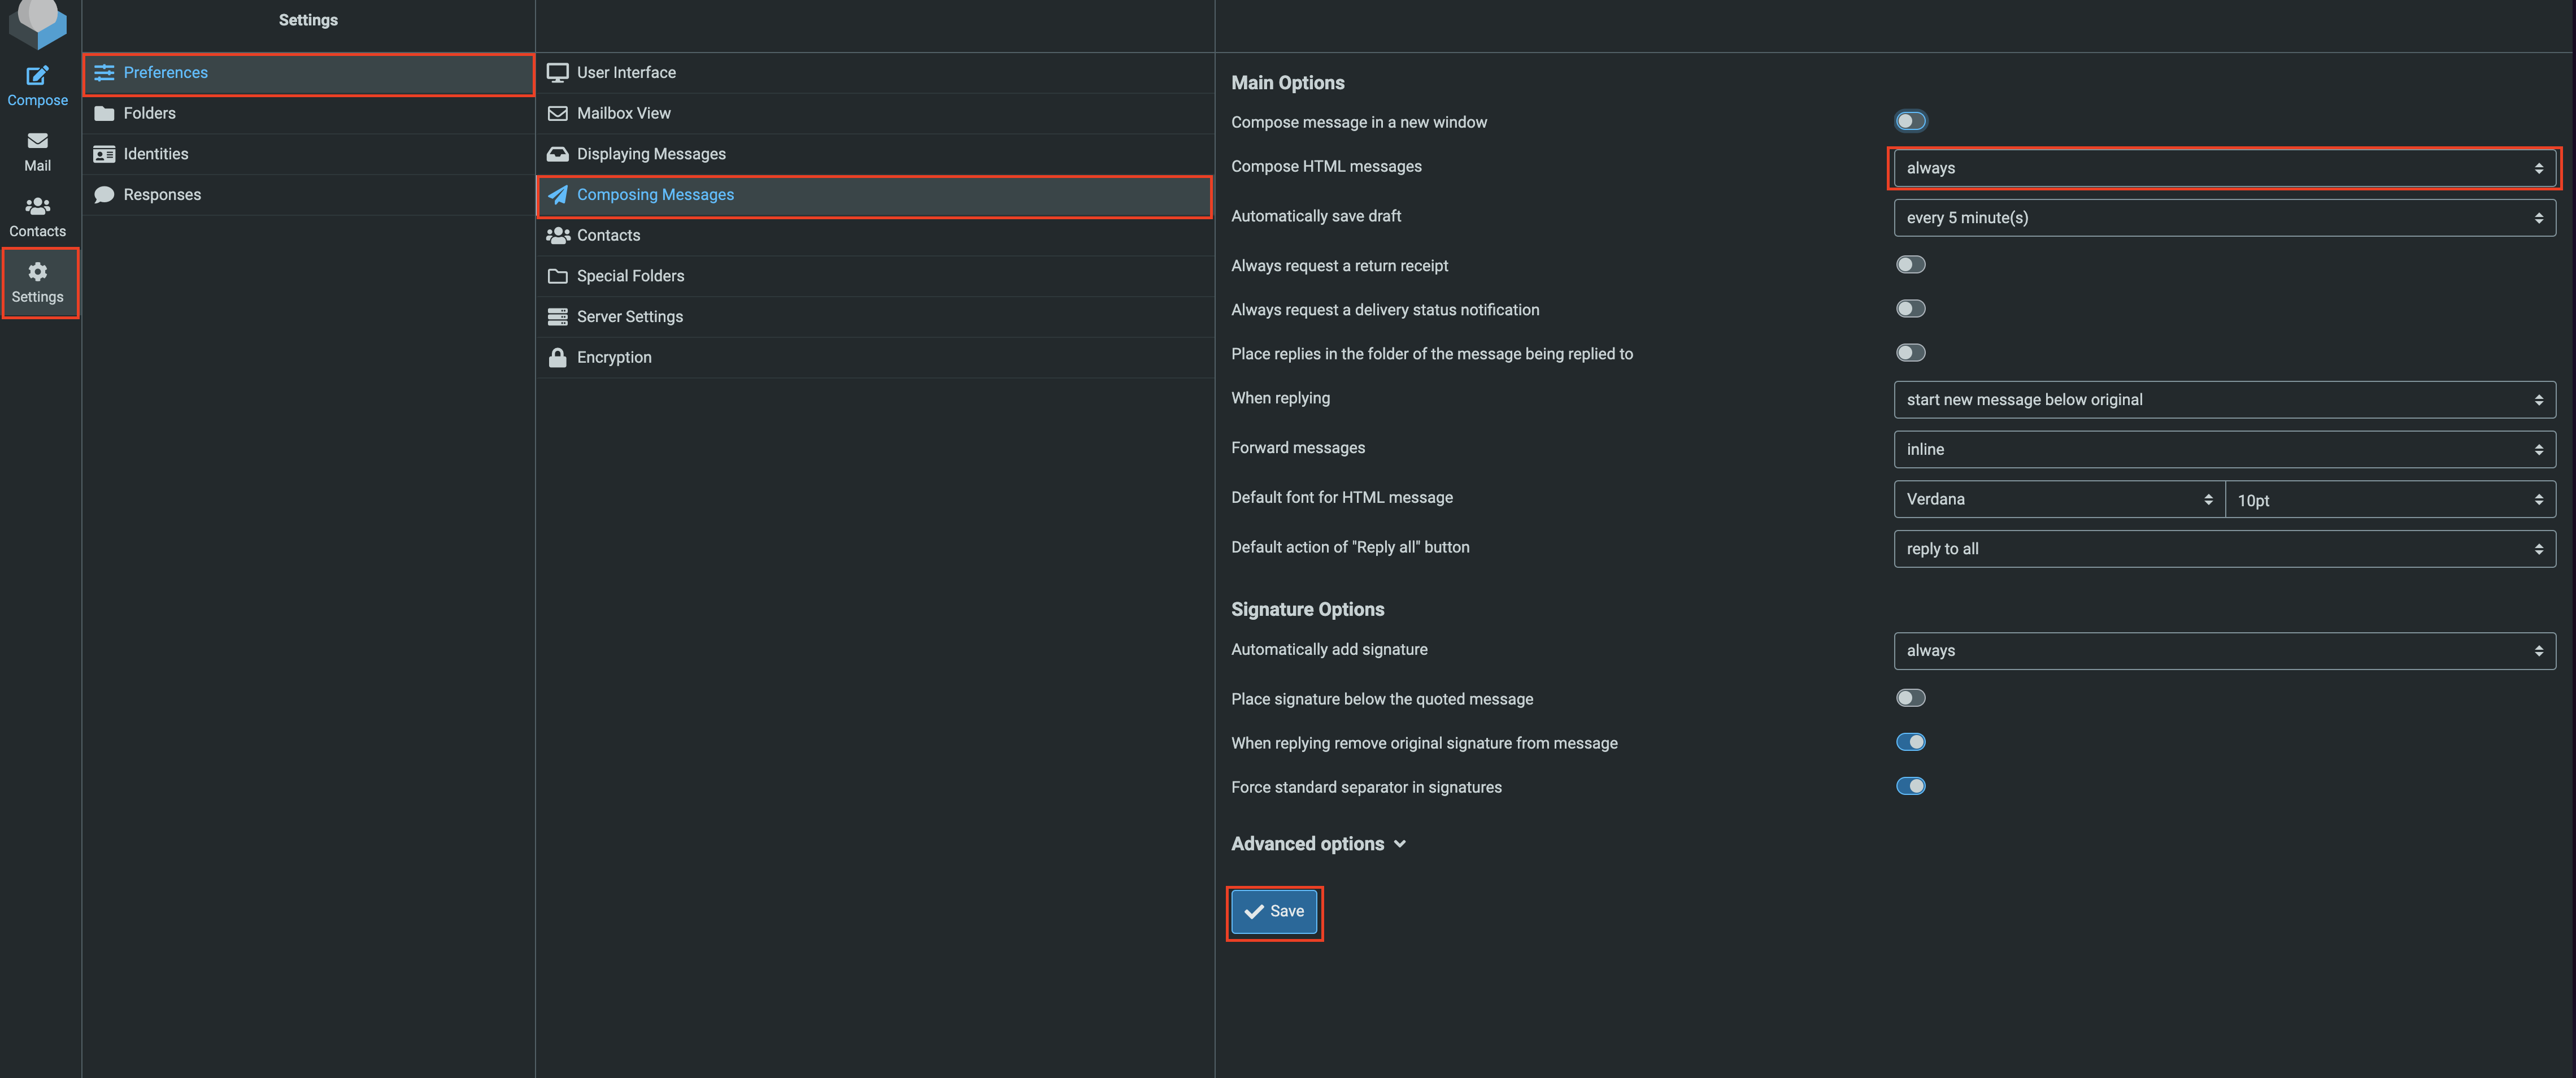This screenshot has height=1078, width=2576.
Task: Click the Encryption padlock icon
Action: 558,357
